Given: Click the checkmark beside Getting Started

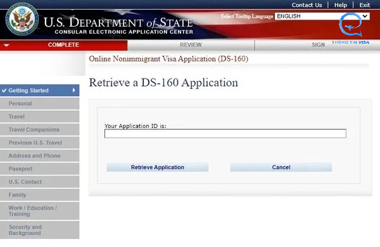Looking at the screenshot, I should [4, 91].
